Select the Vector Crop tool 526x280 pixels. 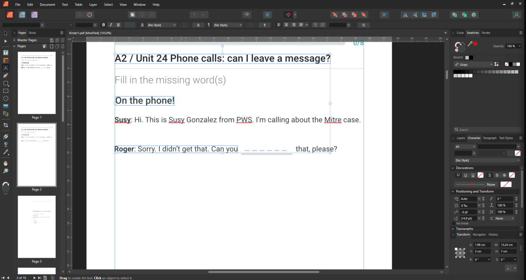point(6,125)
